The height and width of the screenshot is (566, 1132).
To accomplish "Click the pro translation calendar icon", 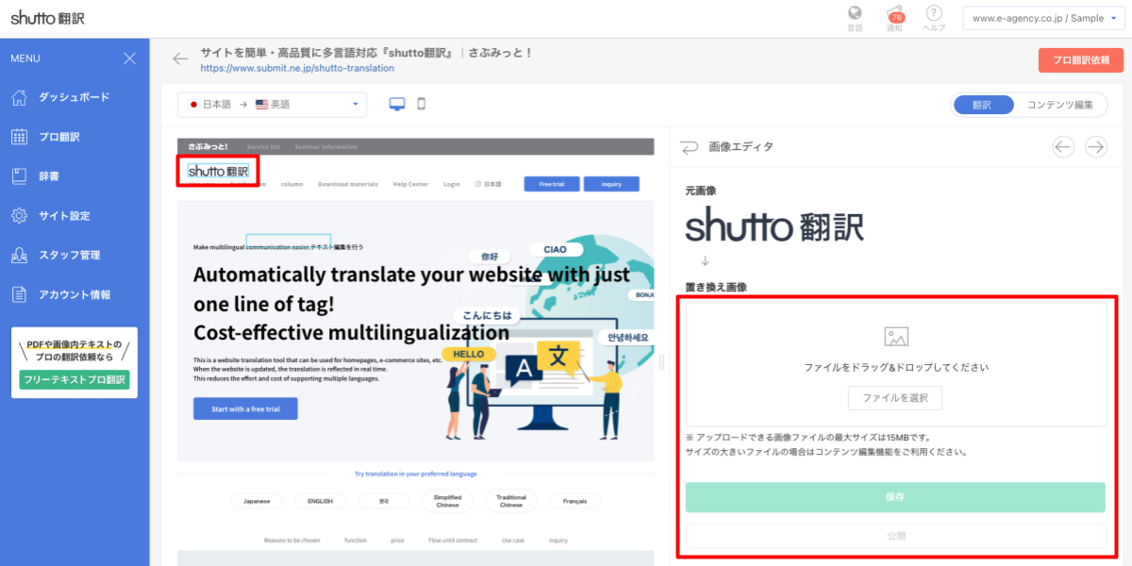I will pyautogui.click(x=19, y=137).
